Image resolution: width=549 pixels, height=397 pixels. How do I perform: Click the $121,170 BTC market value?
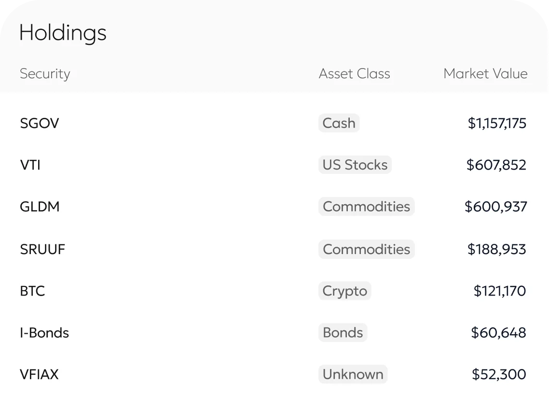point(500,291)
